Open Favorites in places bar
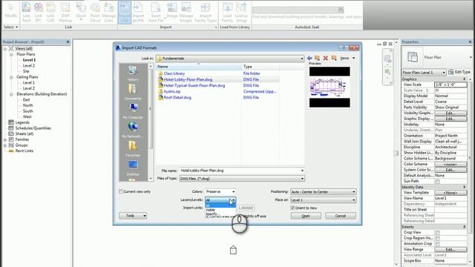Screen dimensions: 475x267 (133, 149)
